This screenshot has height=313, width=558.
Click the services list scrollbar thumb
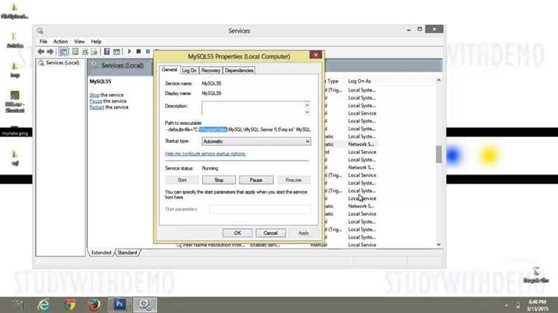coord(438,154)
